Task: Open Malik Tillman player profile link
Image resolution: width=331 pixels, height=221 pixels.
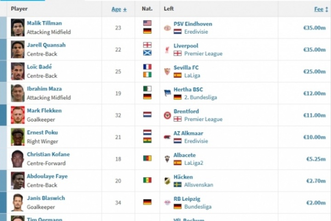Action: [x=44, y=23]
